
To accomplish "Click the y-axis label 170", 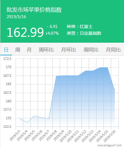I will tap(9, 67).
